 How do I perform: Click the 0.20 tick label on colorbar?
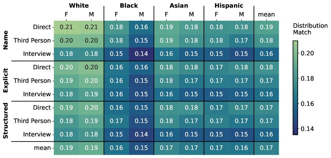[x=307, y=53]
